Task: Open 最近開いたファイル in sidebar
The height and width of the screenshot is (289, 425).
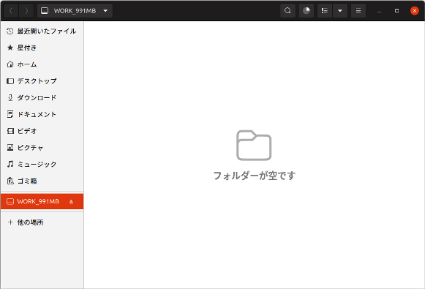Action: pyautogui.click(x=42, y=31)
